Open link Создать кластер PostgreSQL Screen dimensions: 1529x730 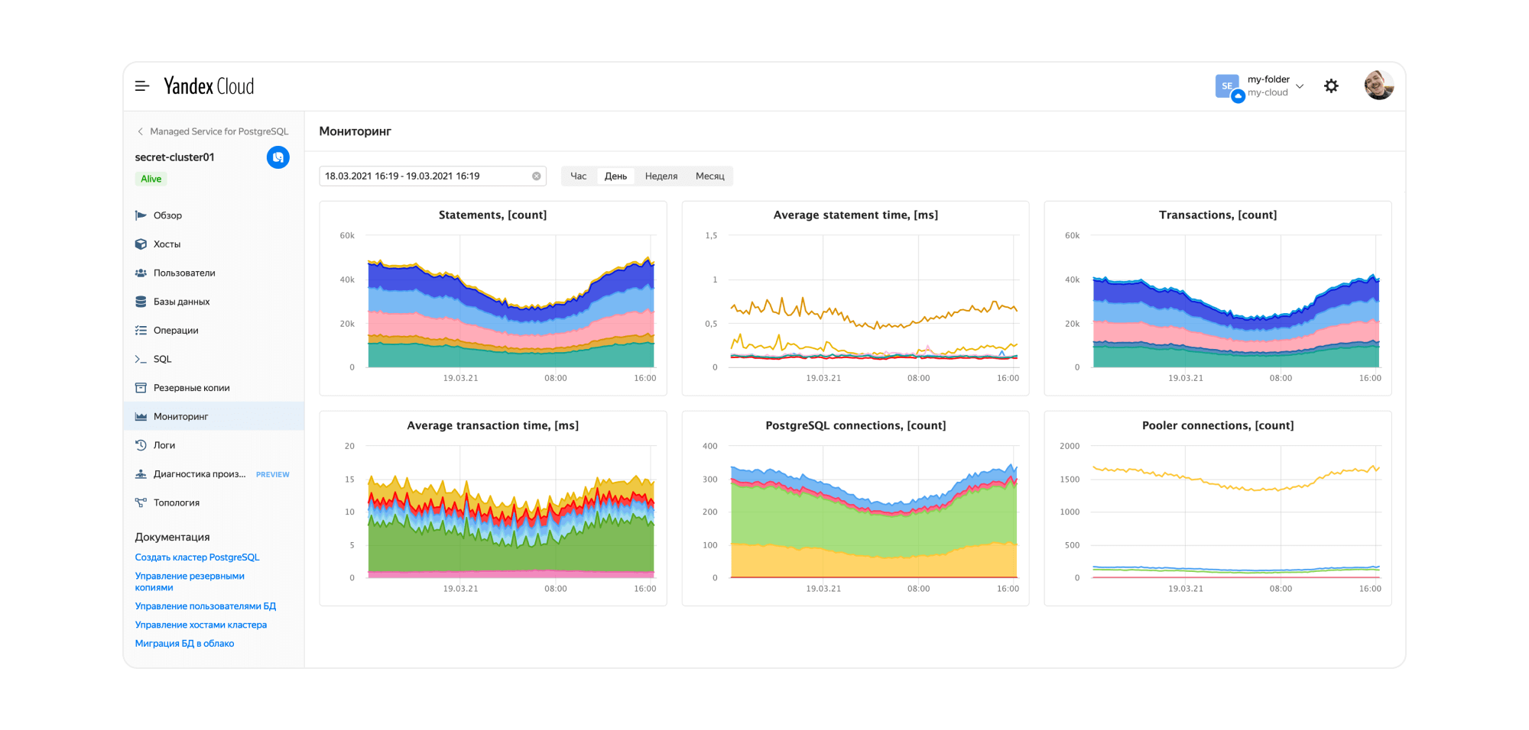(x=197, y=557)
